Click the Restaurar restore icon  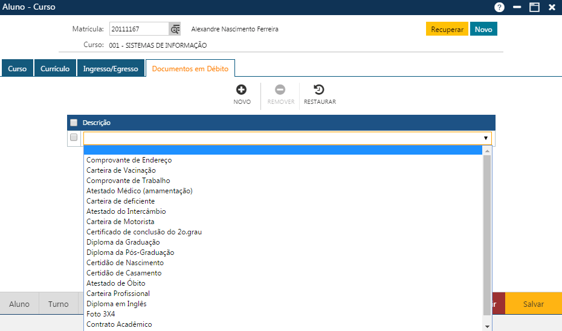[x=320, y=90]
